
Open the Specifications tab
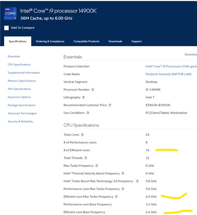[18, 41]
